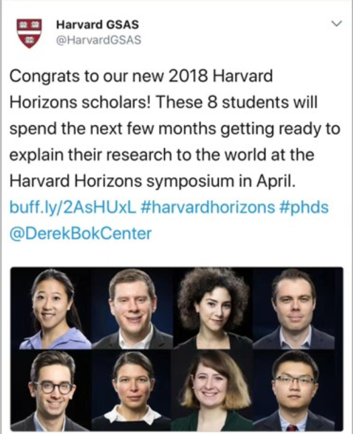353x434 pixels.
Task: Open photo of man with glasses and red tie
Action: tap(298, 390)
